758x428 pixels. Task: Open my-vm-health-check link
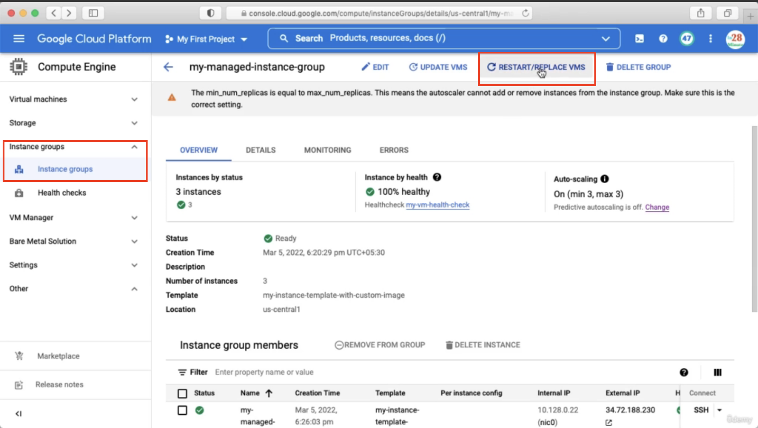(438, 205)
